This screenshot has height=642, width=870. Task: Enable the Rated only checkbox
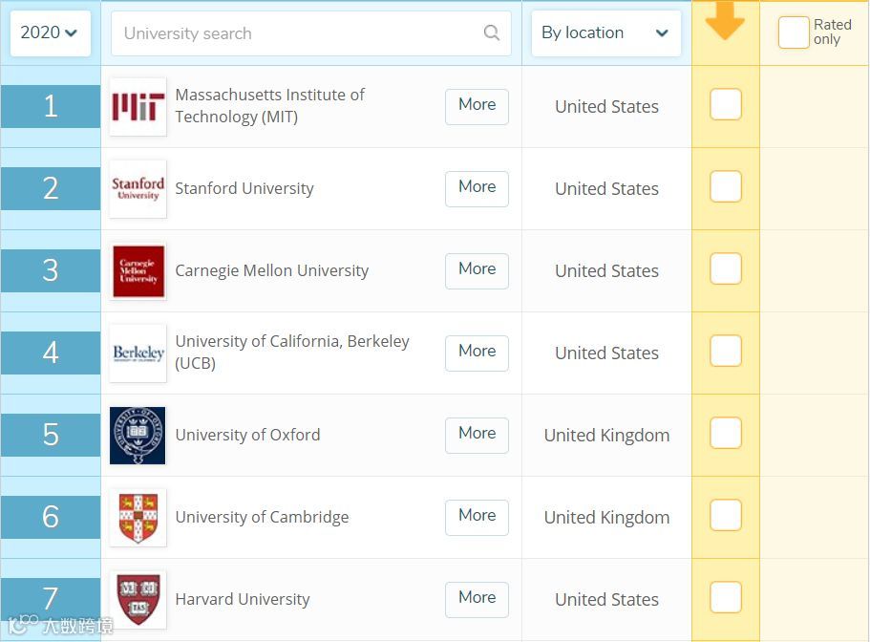793,32
